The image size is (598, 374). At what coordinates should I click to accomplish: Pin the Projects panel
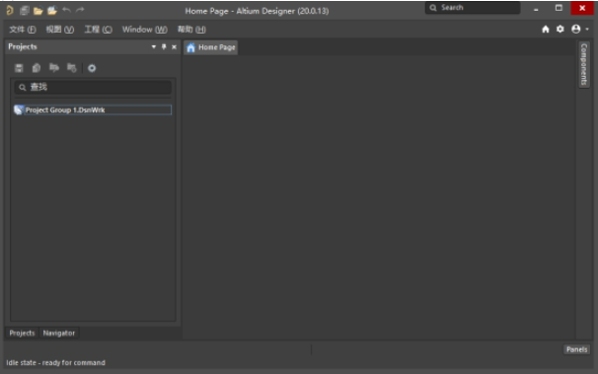[x=164, y=47]
